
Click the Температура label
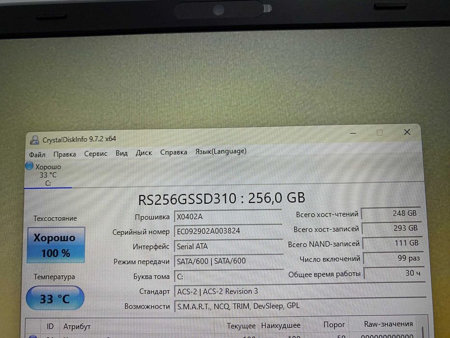click(54, 277)
